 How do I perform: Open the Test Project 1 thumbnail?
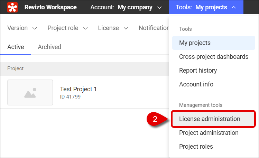(x=30, y=92)
